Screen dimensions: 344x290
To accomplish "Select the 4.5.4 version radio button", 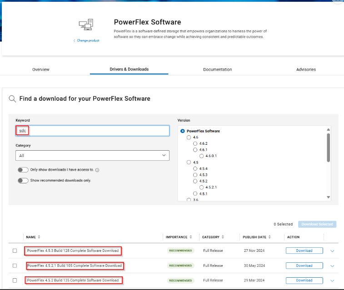I will 195,168.
